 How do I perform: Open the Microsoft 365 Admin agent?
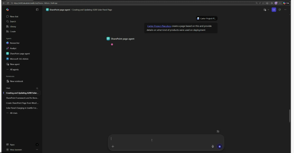[17, 59]
